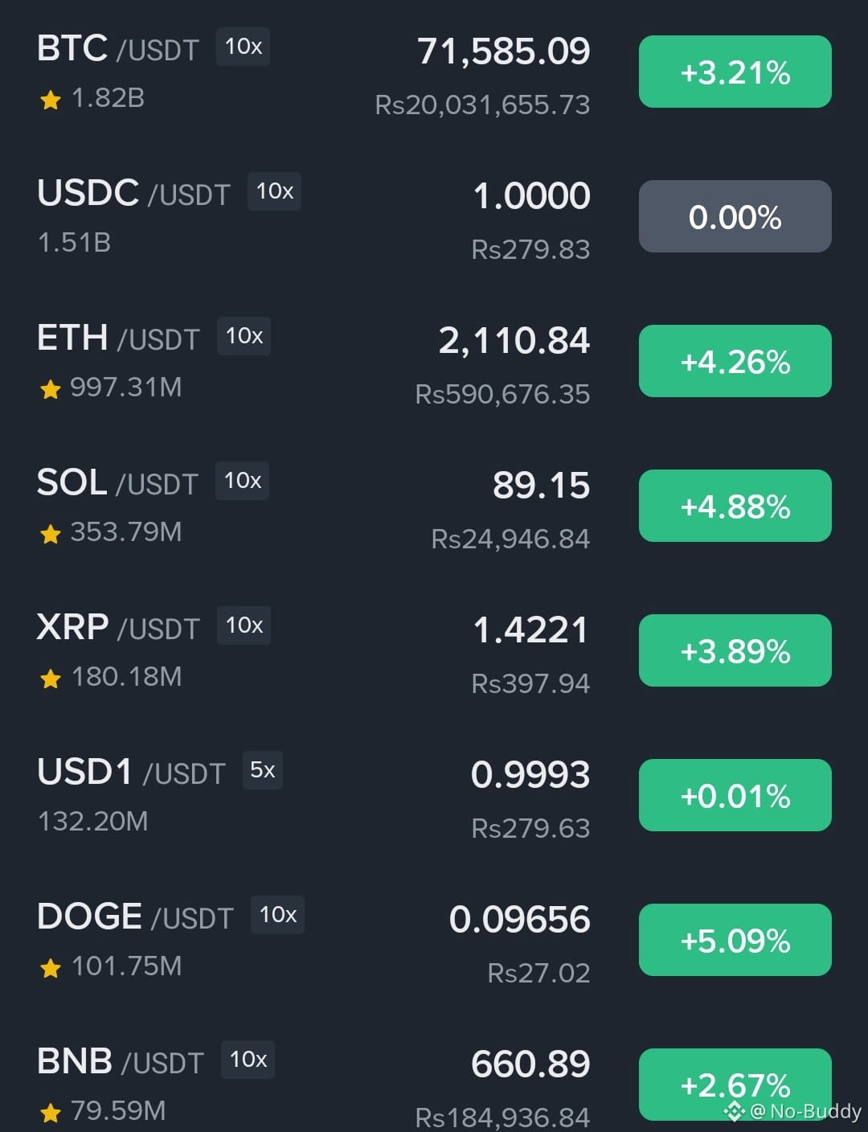Viewport: 868px width, 1132px height.
Task: Open the BTC/USDT trading pair
Action: point(117,49)
